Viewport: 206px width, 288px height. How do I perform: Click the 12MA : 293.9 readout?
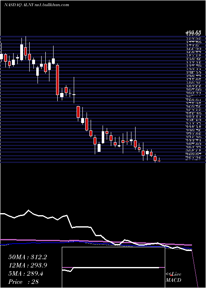[28, 265]
